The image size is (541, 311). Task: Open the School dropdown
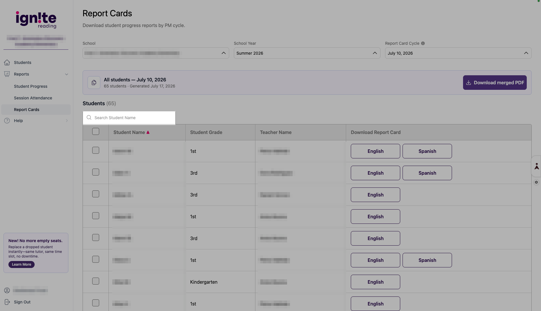[156, 53]
